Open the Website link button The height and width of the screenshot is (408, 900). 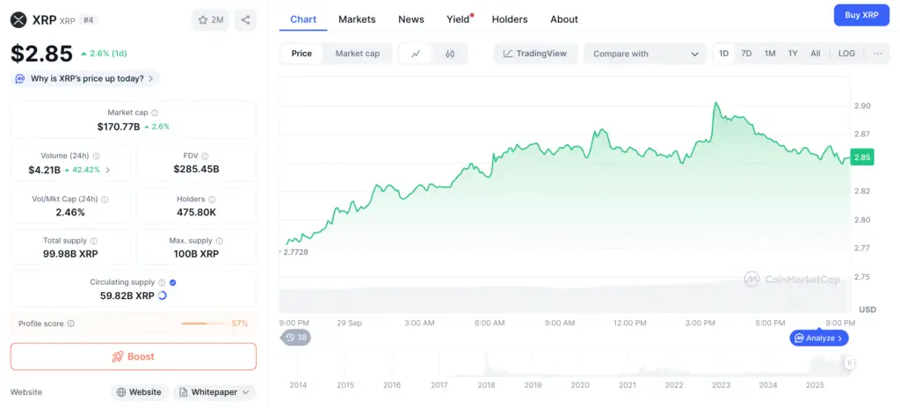[140, 392]
